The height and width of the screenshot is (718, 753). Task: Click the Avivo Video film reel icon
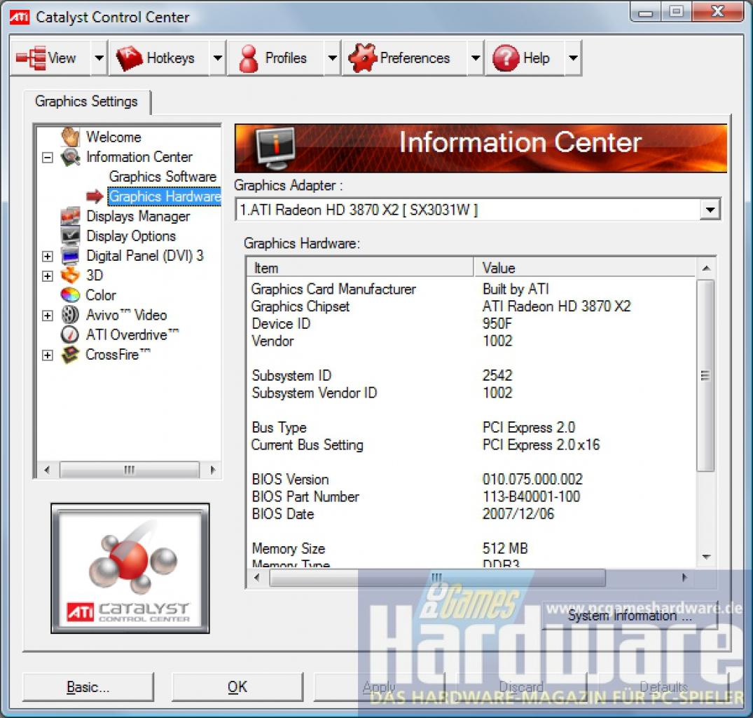(70, 315)
